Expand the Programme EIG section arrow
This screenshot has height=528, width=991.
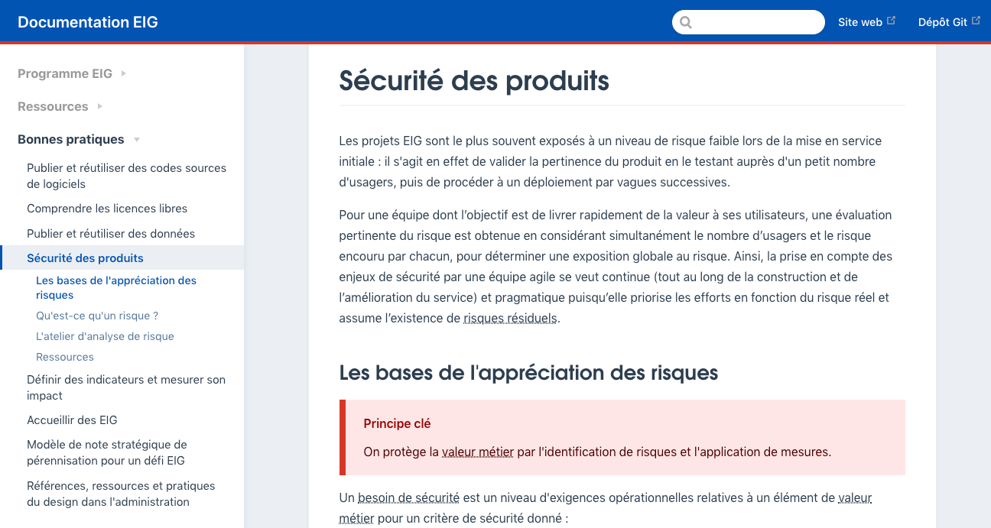click(x=124, y=74)
